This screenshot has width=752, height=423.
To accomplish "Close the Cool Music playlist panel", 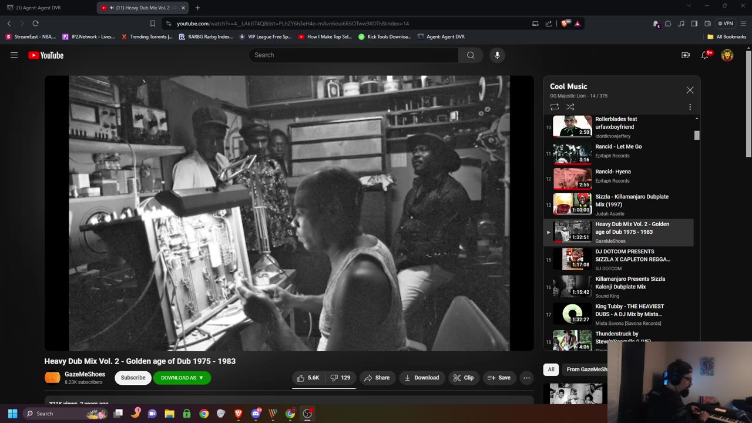I will 690,90.
